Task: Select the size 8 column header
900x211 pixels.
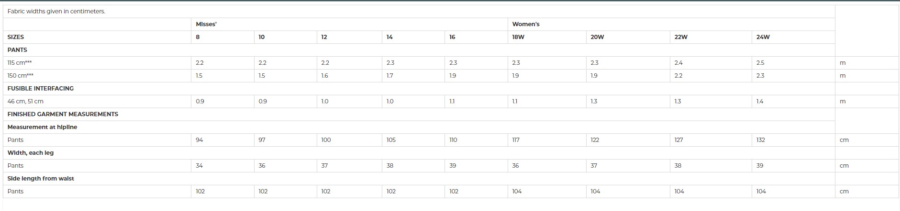Action: (x=198, y=37)
